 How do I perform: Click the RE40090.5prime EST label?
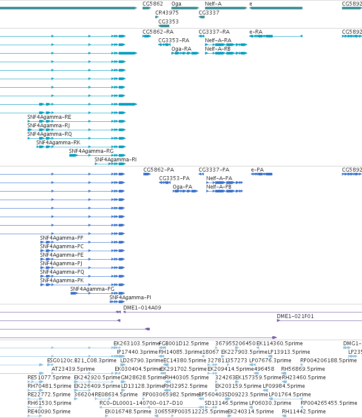point(49,412)
